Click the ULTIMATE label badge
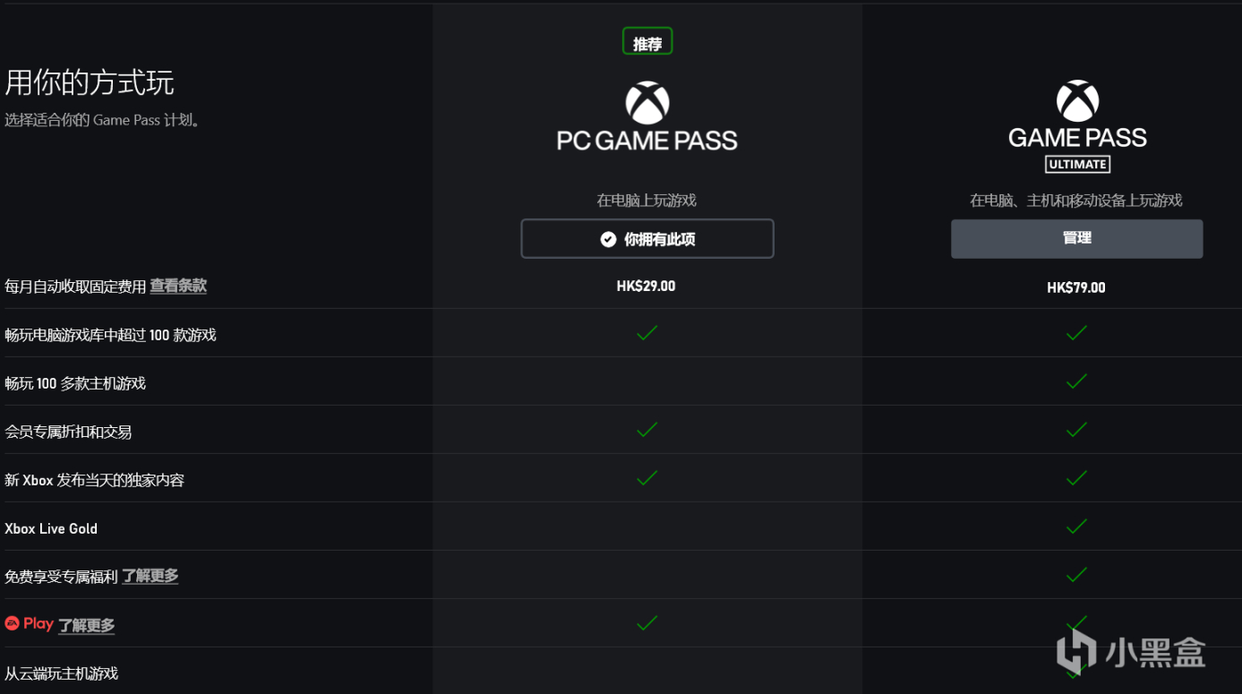This screenshot has width=1242, height=694. 1076,165
